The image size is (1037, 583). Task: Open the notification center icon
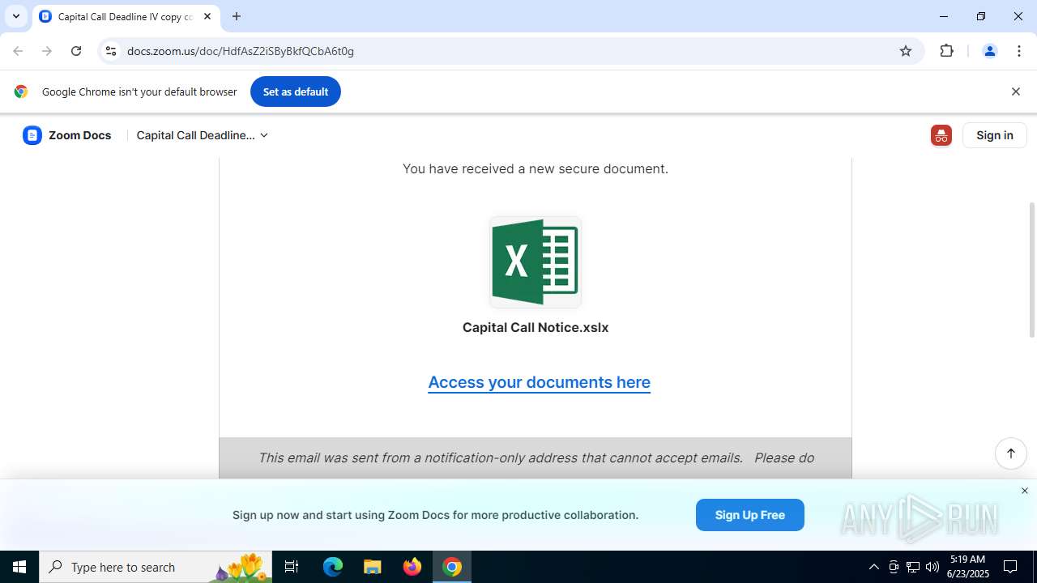[x=1010, y=567]
